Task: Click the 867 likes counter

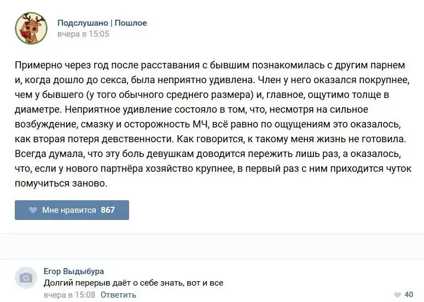Action: tap(108, 210)
